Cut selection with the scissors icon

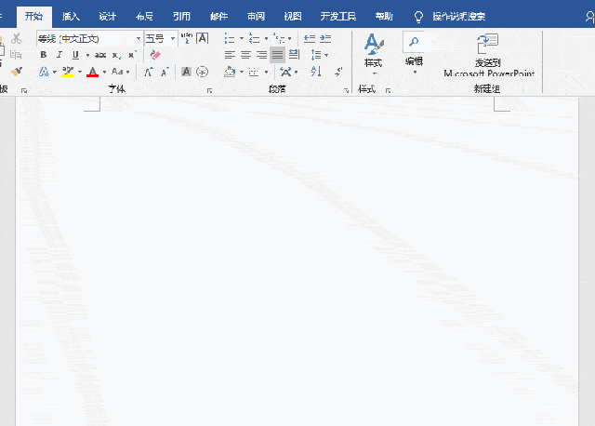pyautogui.click(x=17, y=38)
